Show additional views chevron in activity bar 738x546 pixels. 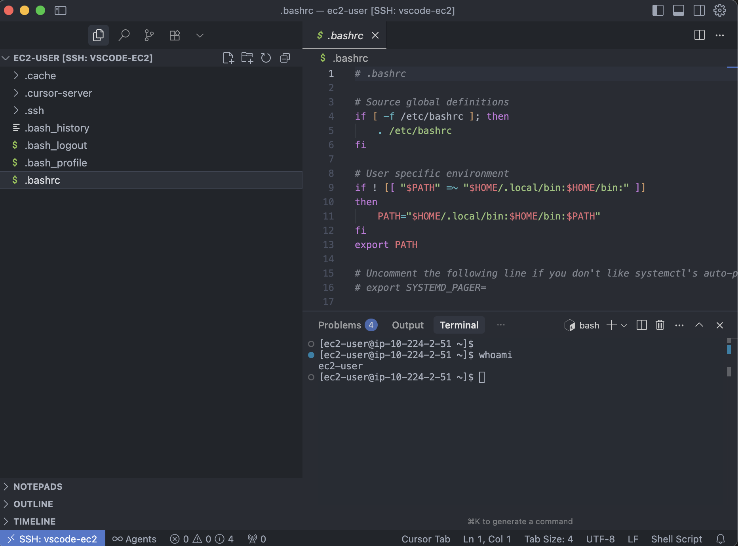(x=200, y=36)
